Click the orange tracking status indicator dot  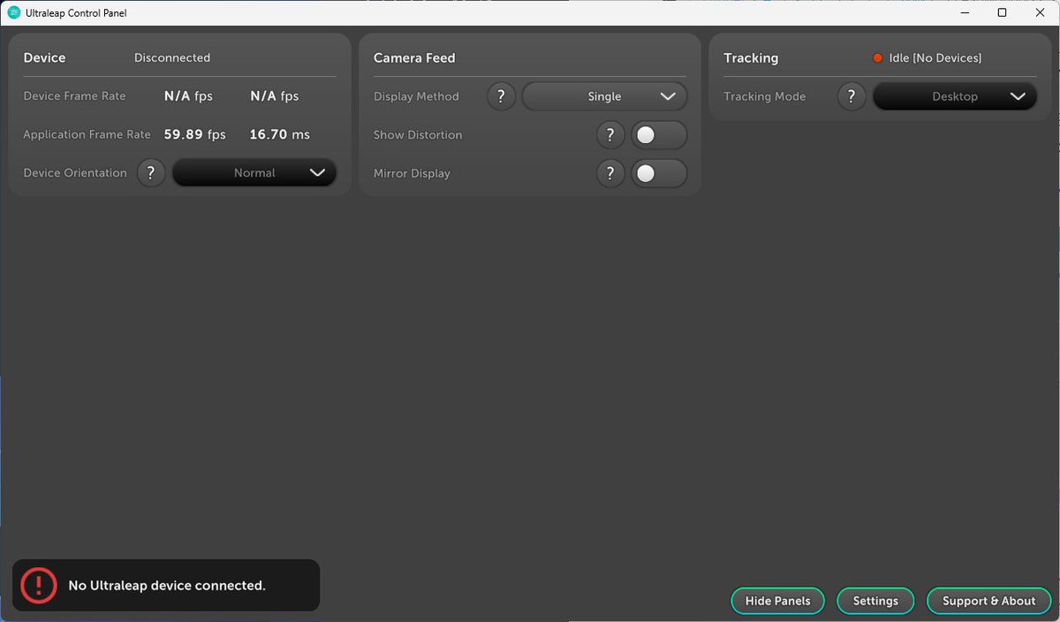(x=878, y=58)
